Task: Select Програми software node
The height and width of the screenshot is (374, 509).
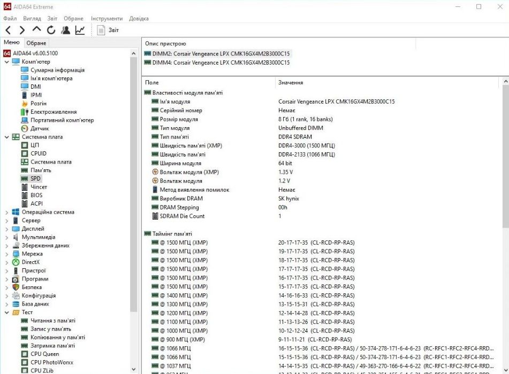Action: tap(35, 279)
